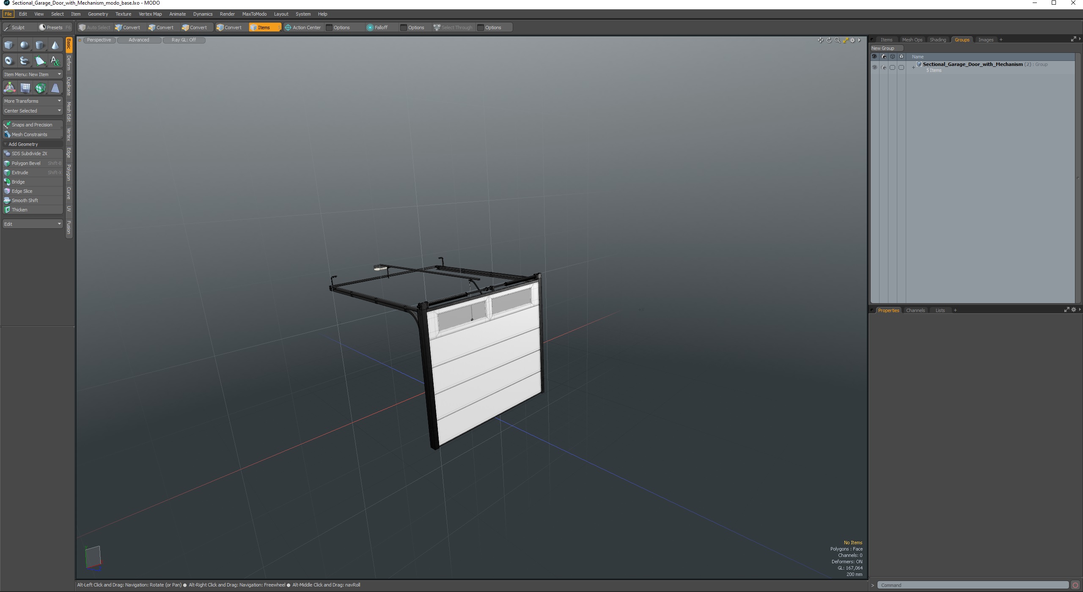
Task: Click the Properties panel gear icon
Action: point(1073,310)
